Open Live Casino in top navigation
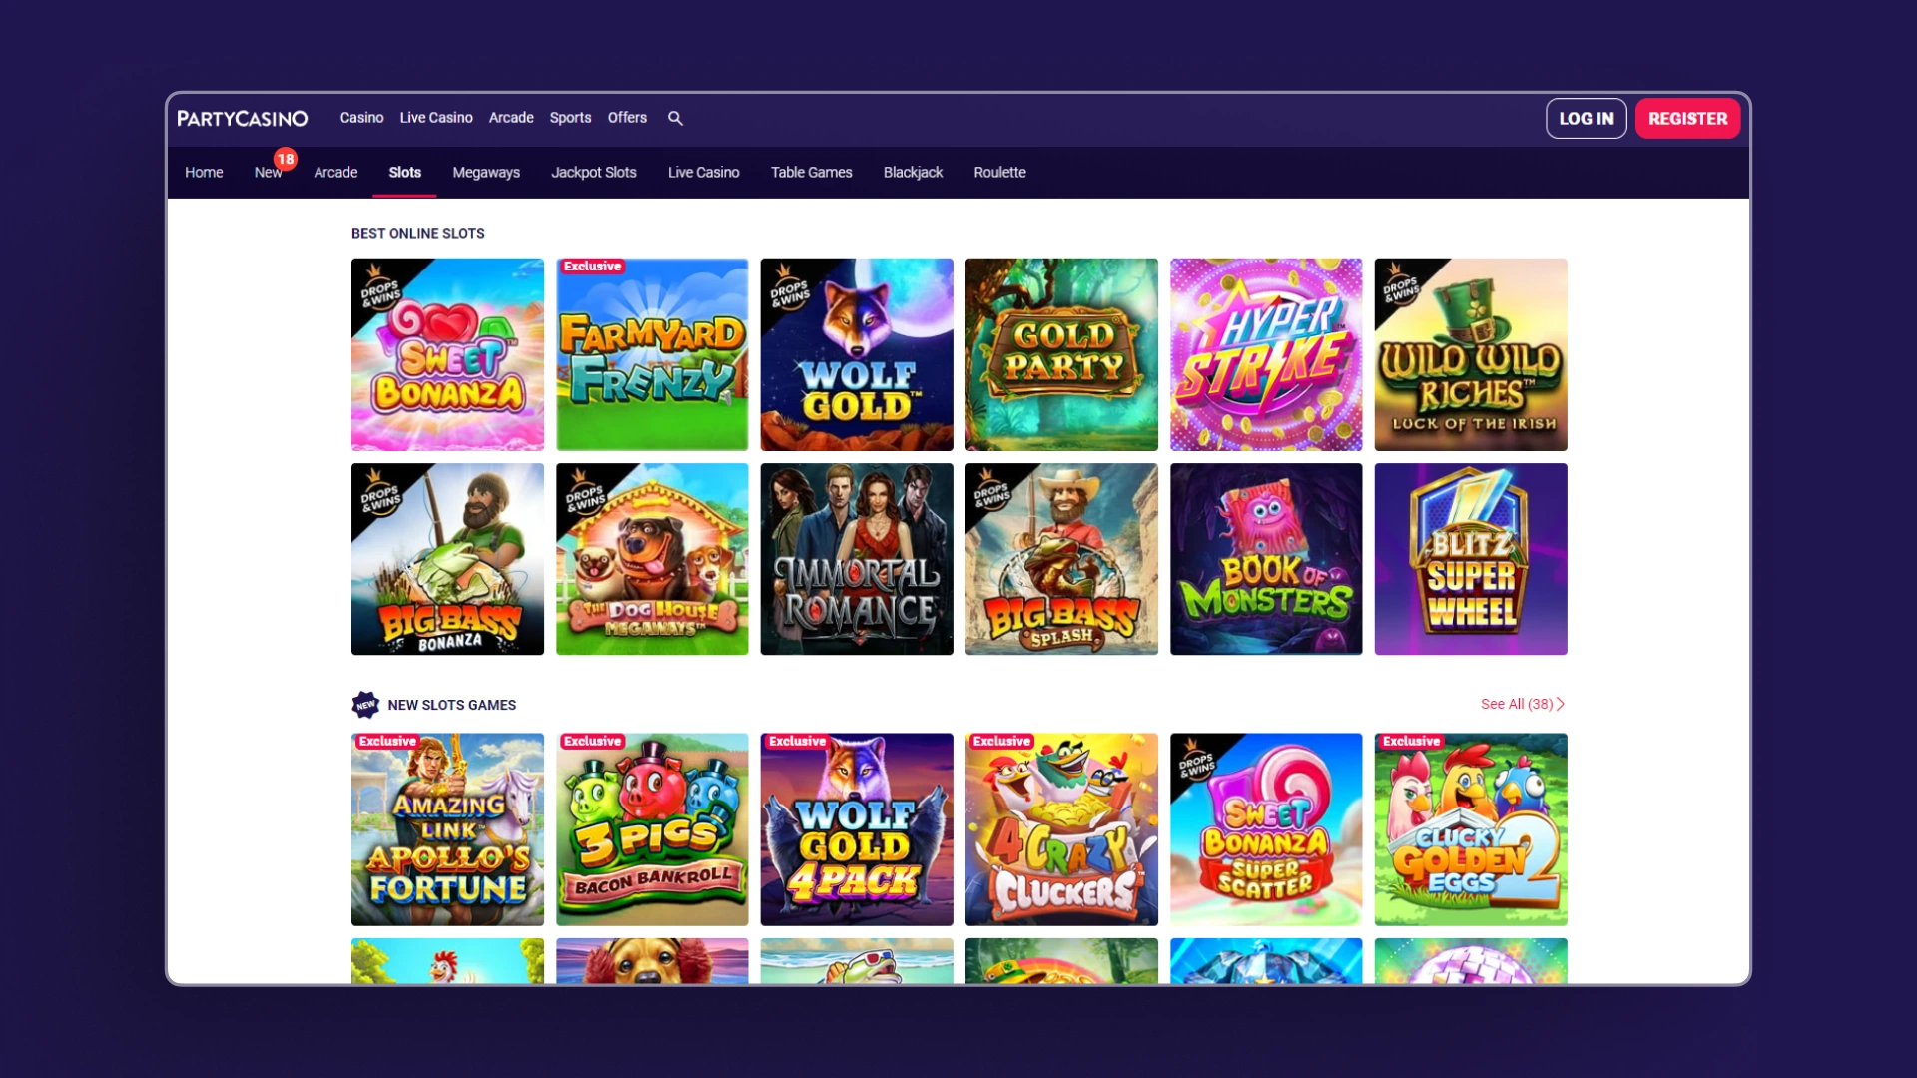Image resolution: width=1917 pixels, height=1078 pixels. click(x=436, y=118)
